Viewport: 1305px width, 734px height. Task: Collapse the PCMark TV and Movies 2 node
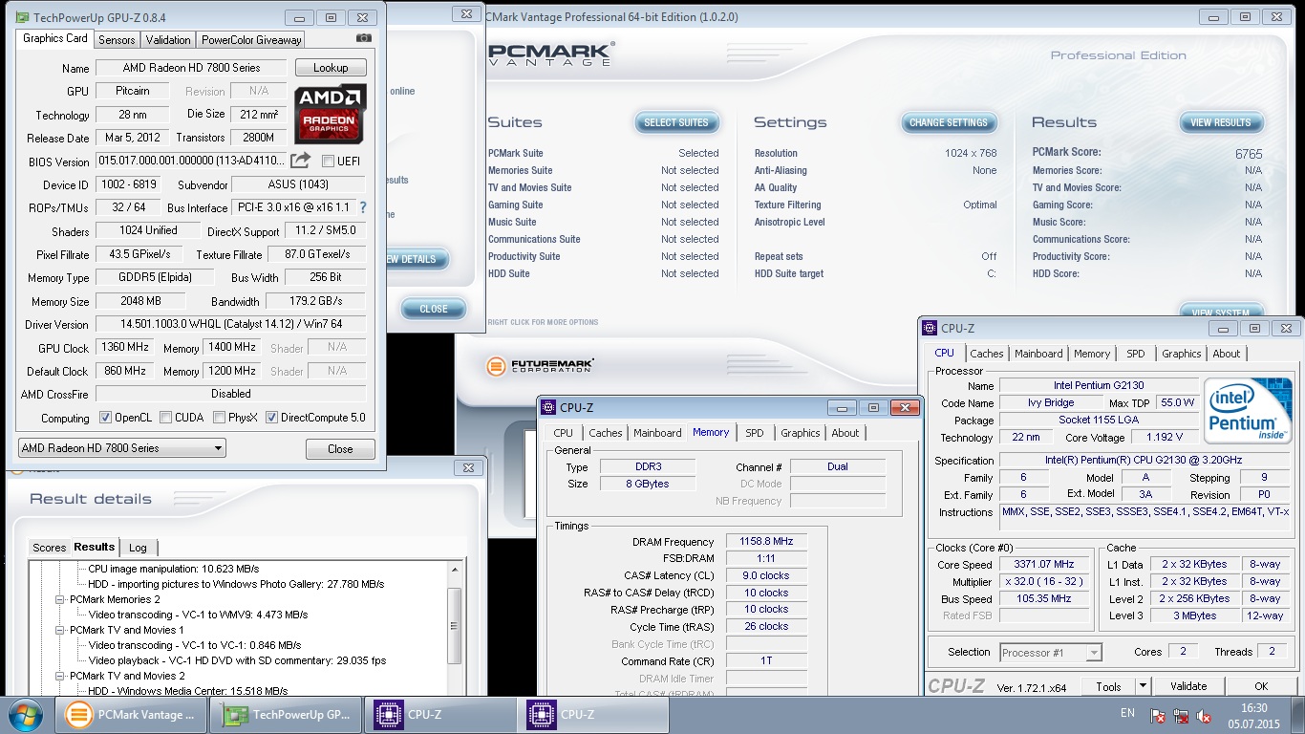click(59, 676)
